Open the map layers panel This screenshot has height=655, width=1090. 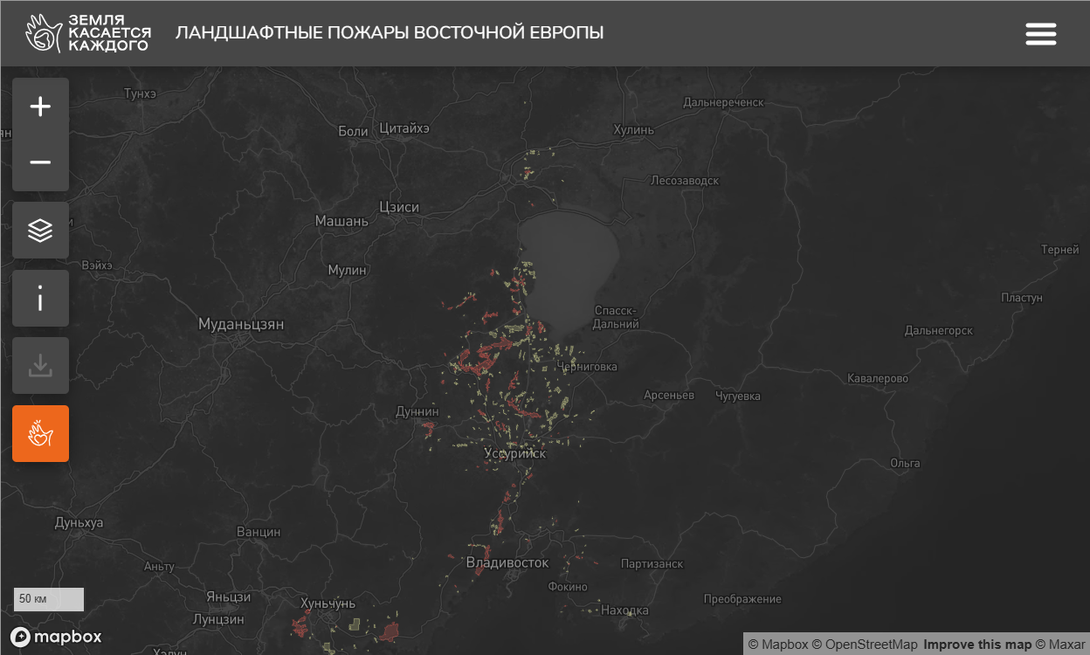(40, 231)
